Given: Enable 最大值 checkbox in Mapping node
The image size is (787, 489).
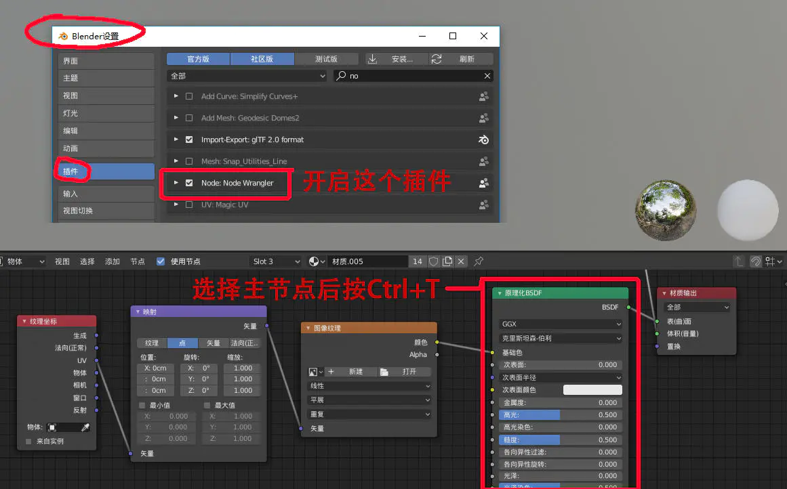Looking at the screenshot, I should (x=207, y=405).
